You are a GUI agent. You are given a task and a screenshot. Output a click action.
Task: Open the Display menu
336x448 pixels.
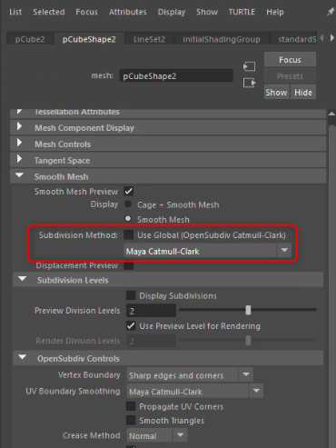point(172,12)
